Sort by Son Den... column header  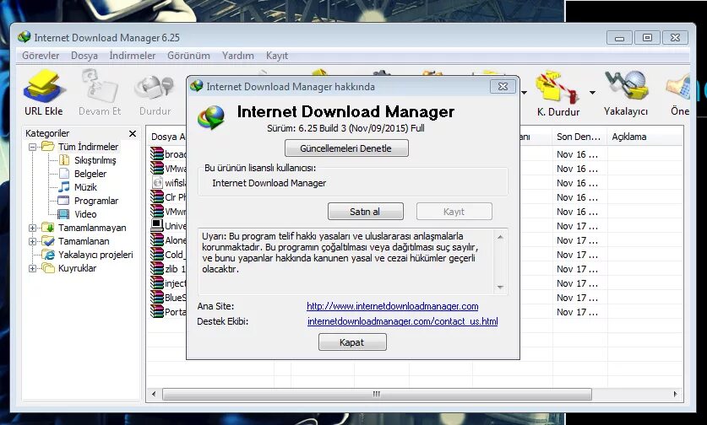tap(579, 137)
